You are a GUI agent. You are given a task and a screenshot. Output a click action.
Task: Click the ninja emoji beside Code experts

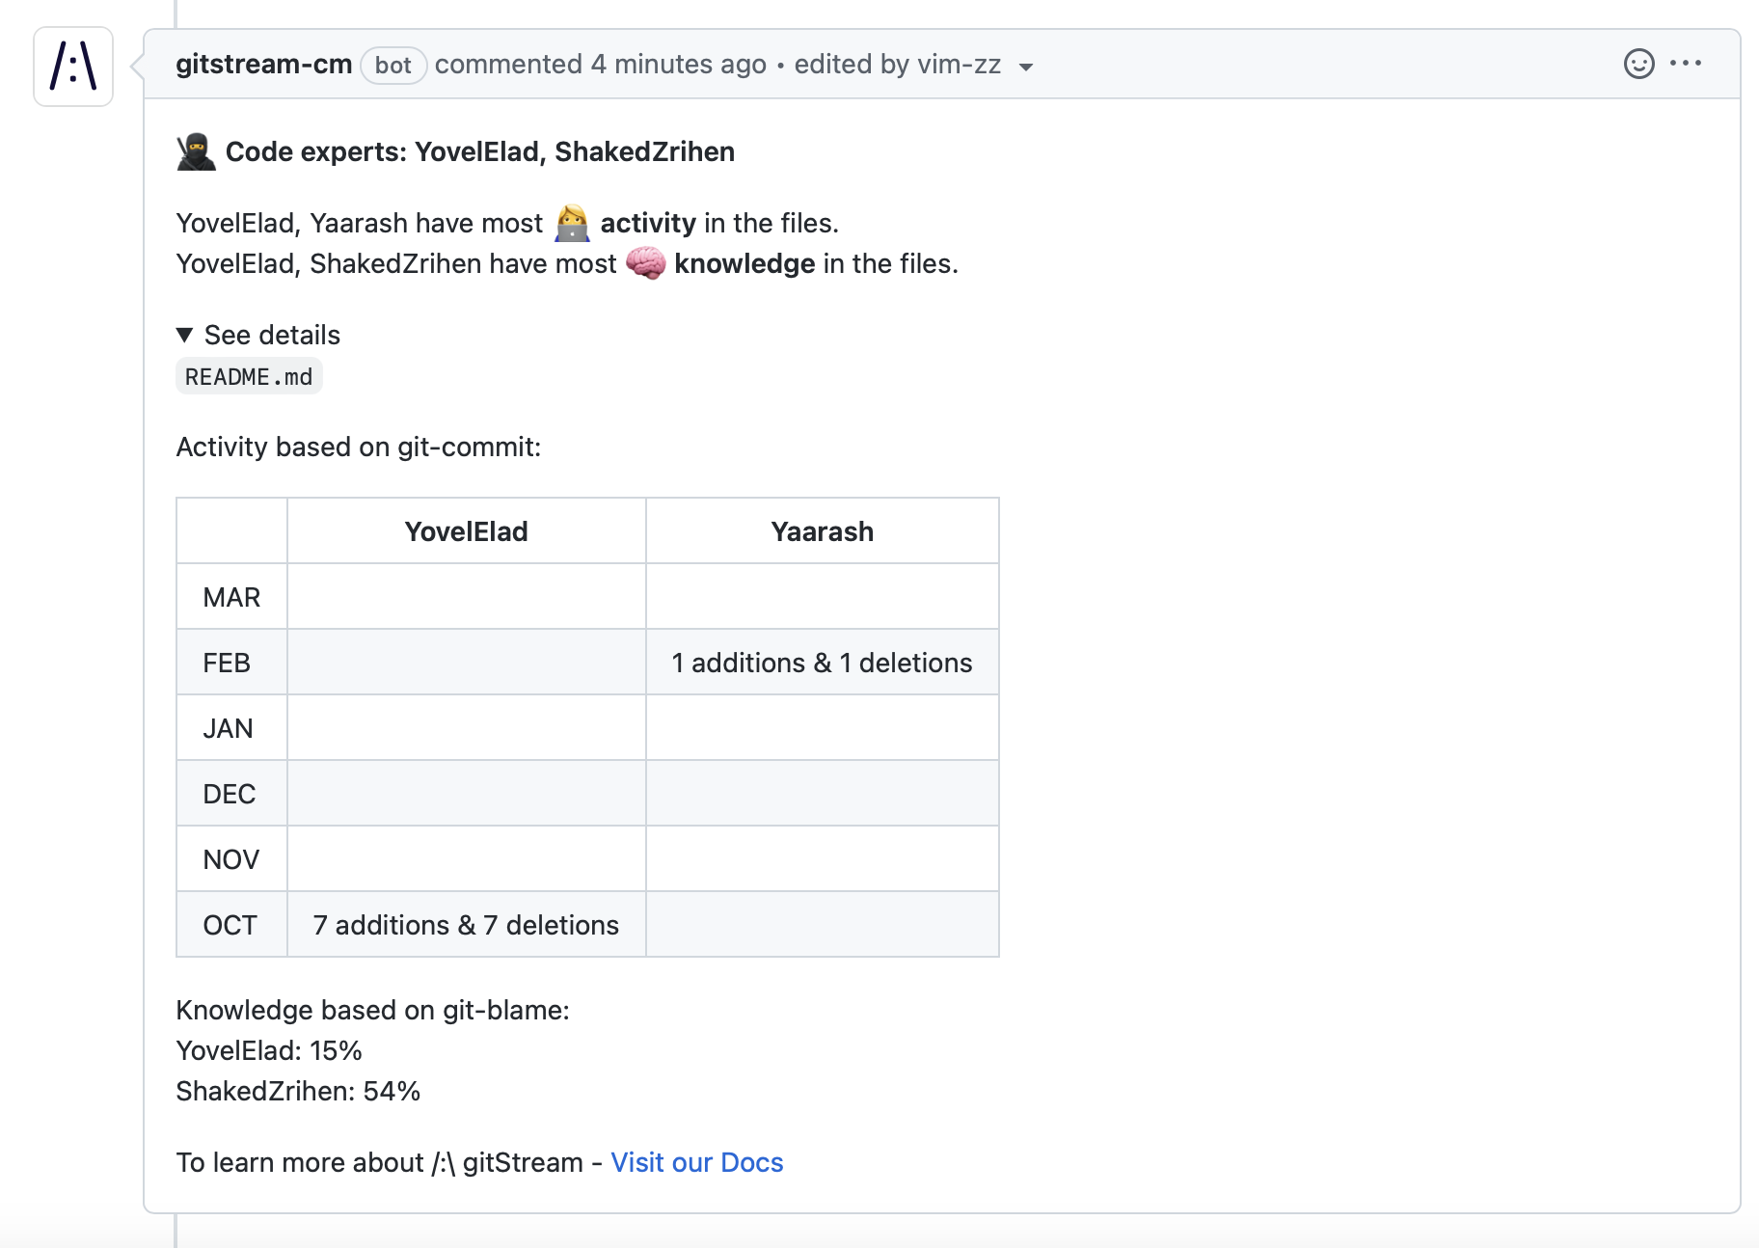point(194,150)
